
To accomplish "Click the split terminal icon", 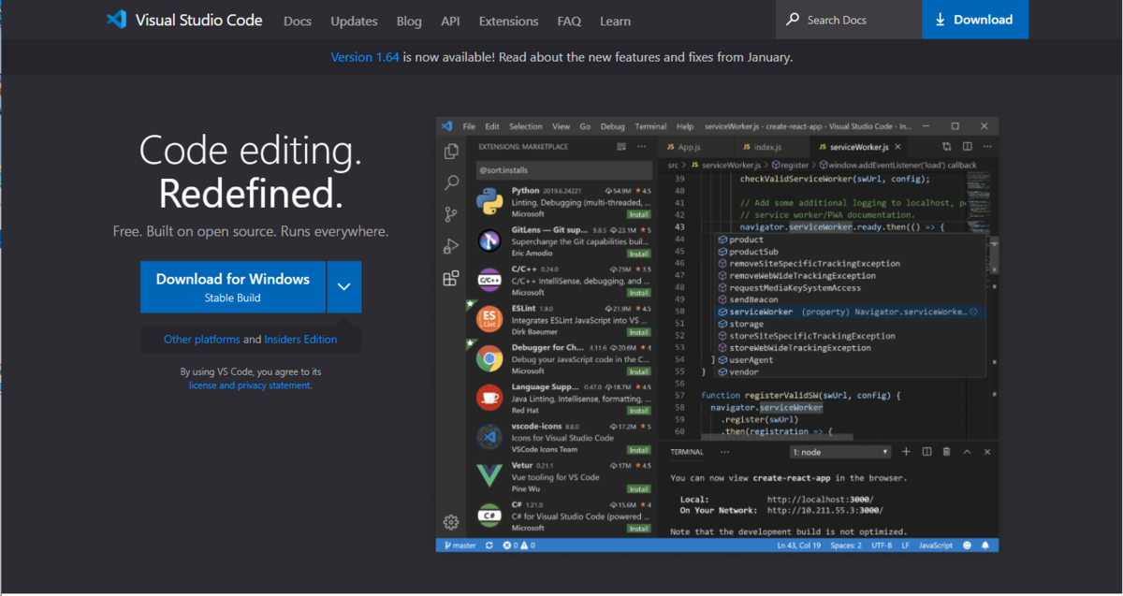I will 926,451.
